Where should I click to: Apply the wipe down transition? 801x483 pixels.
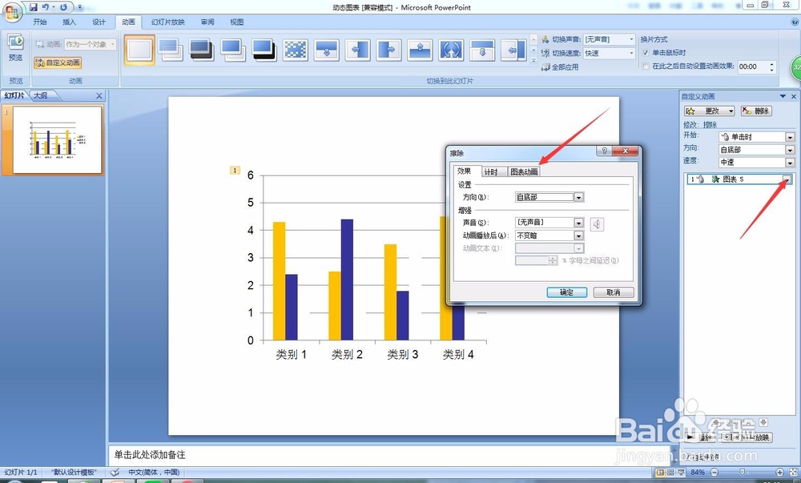[x=327, y=50]
